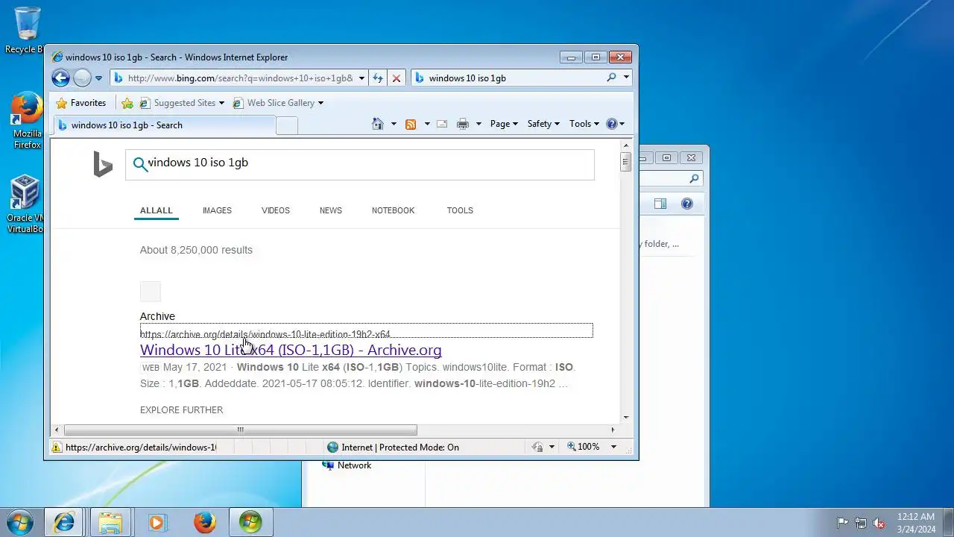Click 'About 8,250,000 results' text
The width and height of the screenshot is (954, 537).
coord(196,250)
